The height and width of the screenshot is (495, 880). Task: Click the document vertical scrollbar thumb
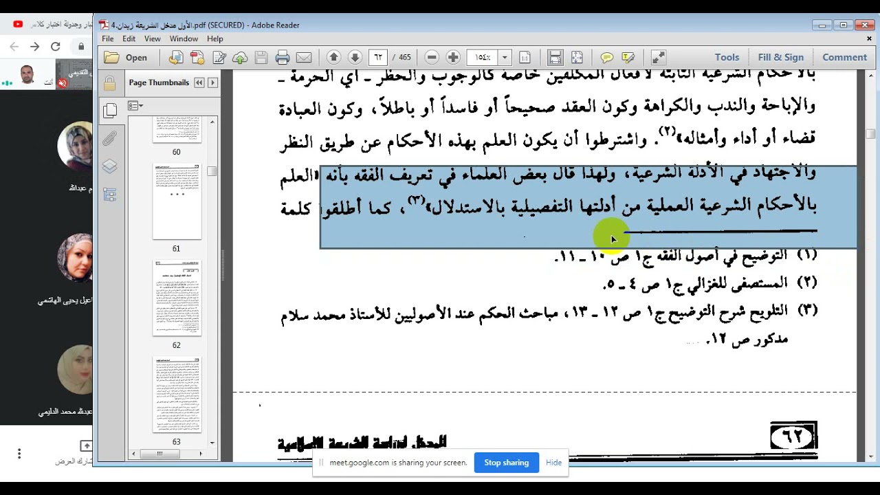870,133
